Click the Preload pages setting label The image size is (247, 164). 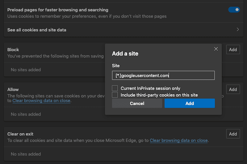tap(58, 10)
